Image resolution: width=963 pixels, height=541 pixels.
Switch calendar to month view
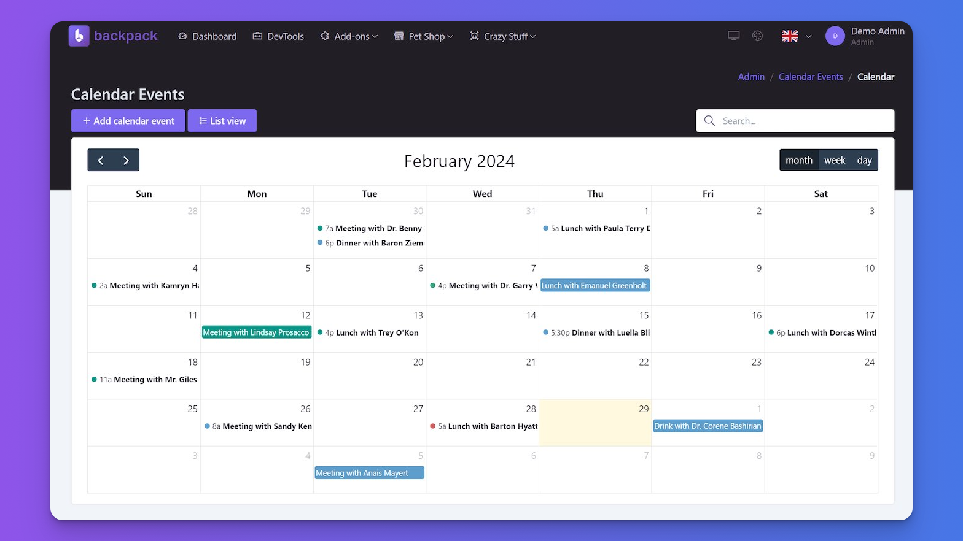tap(798, 160)
